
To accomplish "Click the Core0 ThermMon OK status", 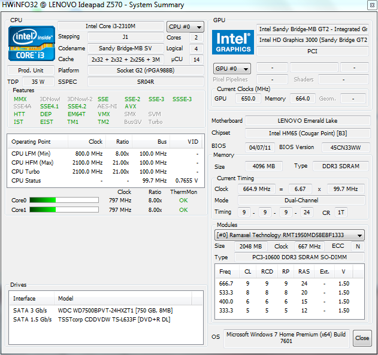I will [183, 201].
